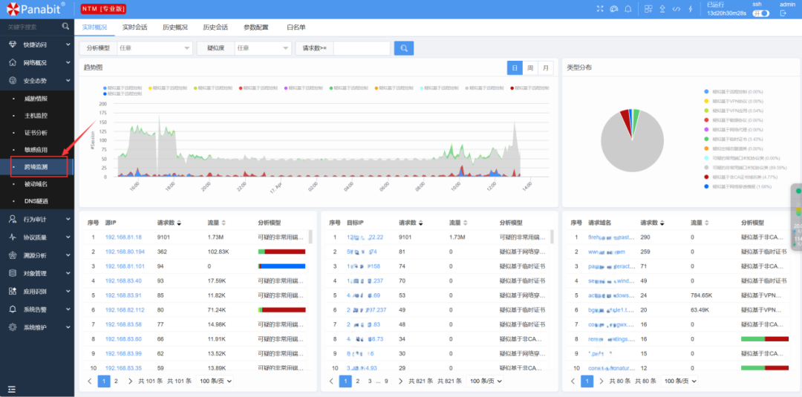Click the bar for row 192.168.80.194

pyautogui.click(x=282, y=252)
